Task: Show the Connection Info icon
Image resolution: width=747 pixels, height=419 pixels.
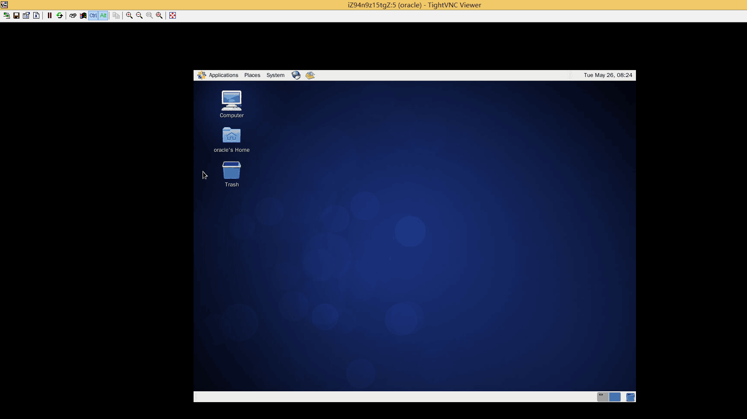Action: pyautogui.click(x=36, y=16)
